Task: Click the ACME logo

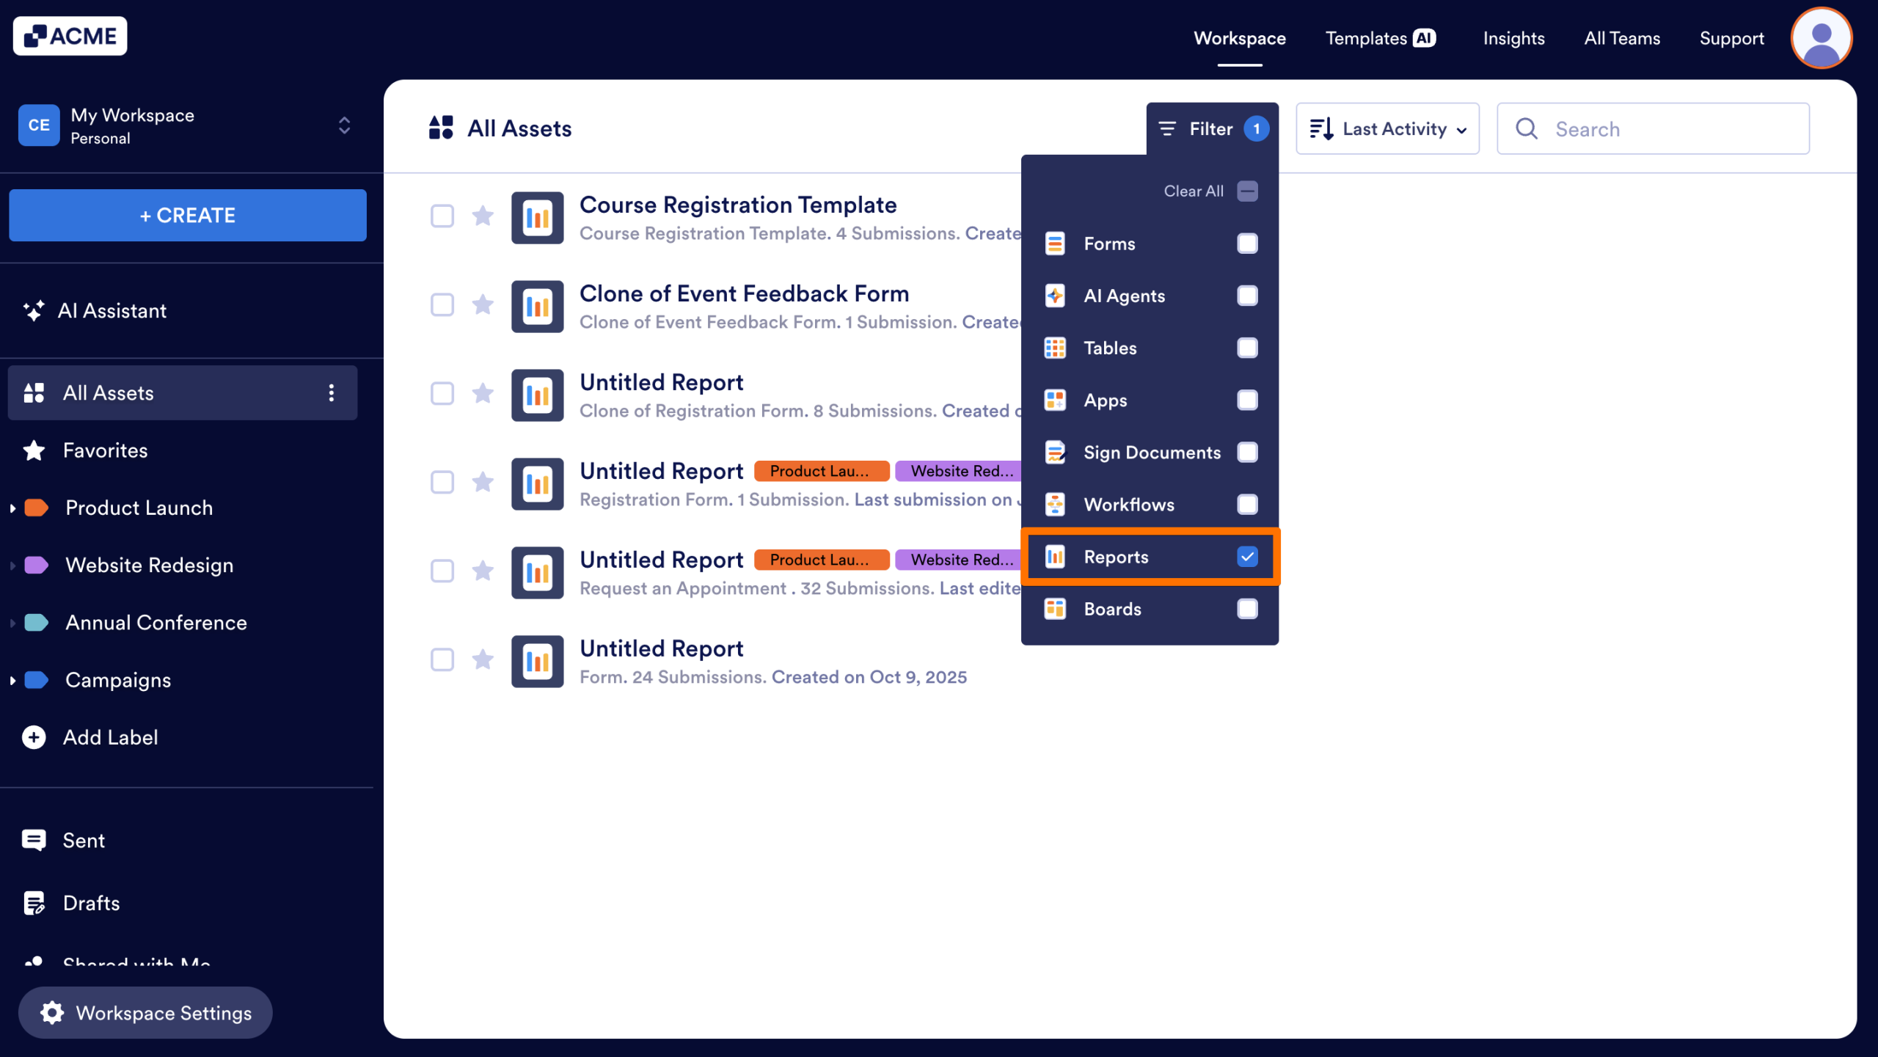Action: pos(70,35)
